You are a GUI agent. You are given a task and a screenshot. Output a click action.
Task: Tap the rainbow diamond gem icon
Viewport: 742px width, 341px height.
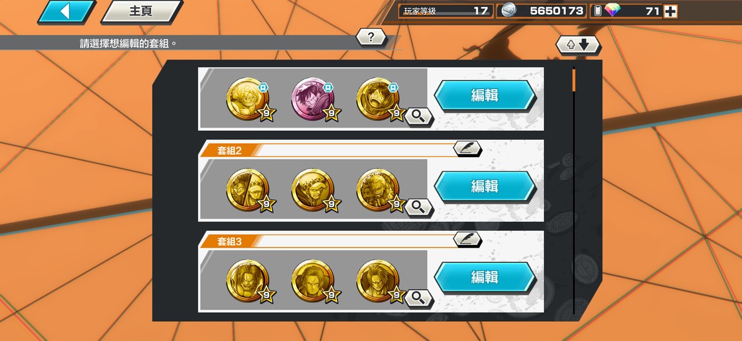tap(612, 10)
